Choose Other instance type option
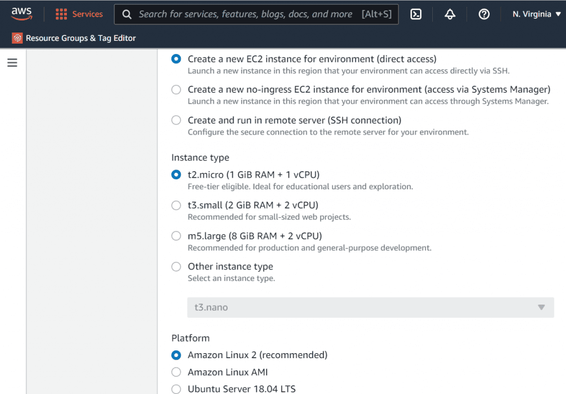Screen dimensions: 566x394 point(176,267)
